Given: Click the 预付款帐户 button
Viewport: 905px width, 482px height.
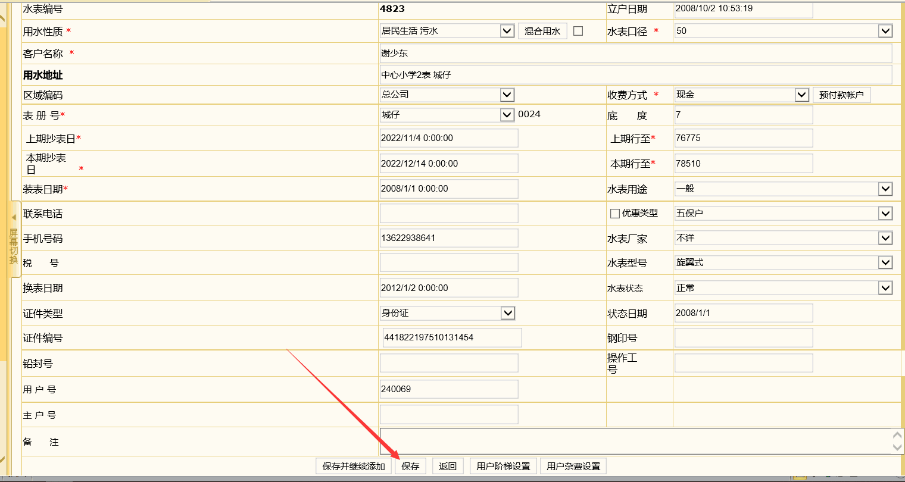Looking at the screenshot, I should [841, 95].
